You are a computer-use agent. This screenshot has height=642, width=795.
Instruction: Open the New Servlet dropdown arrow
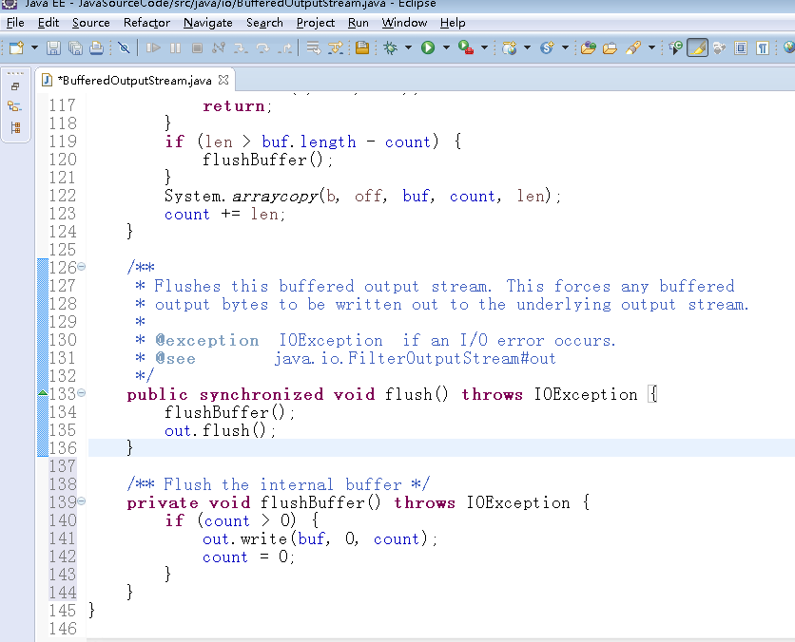[x=565, y=47]
